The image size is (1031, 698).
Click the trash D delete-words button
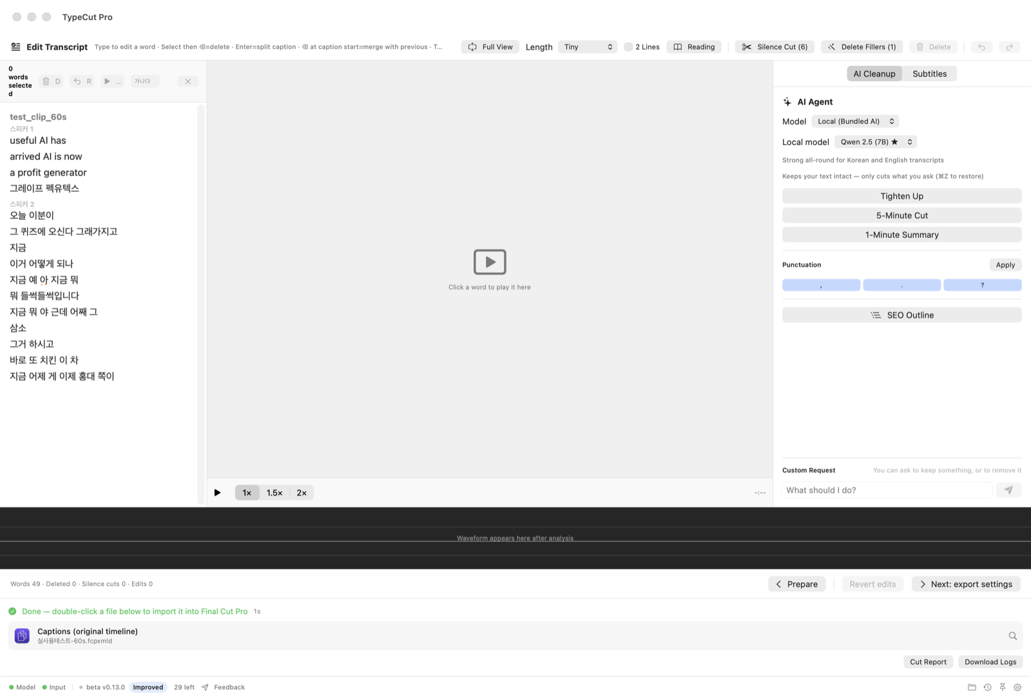point(52,81)
